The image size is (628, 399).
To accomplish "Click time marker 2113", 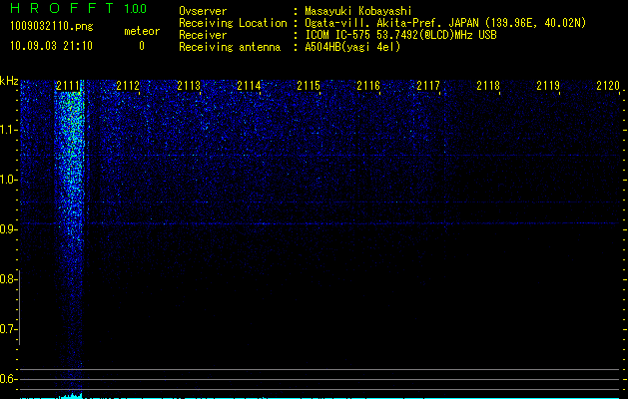I will tap(189, 86).
